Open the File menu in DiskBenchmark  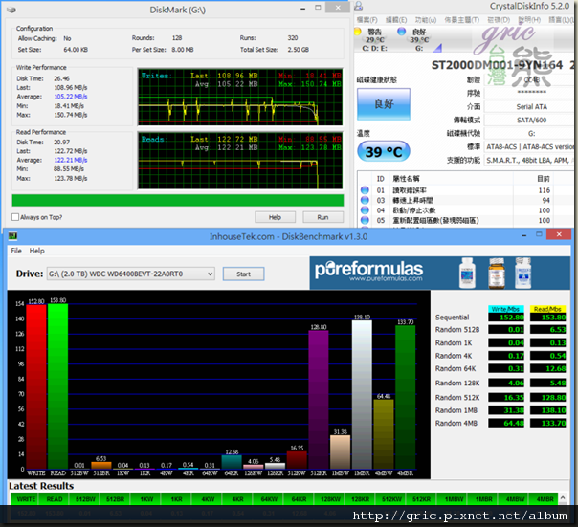click(x=16, y=251)
